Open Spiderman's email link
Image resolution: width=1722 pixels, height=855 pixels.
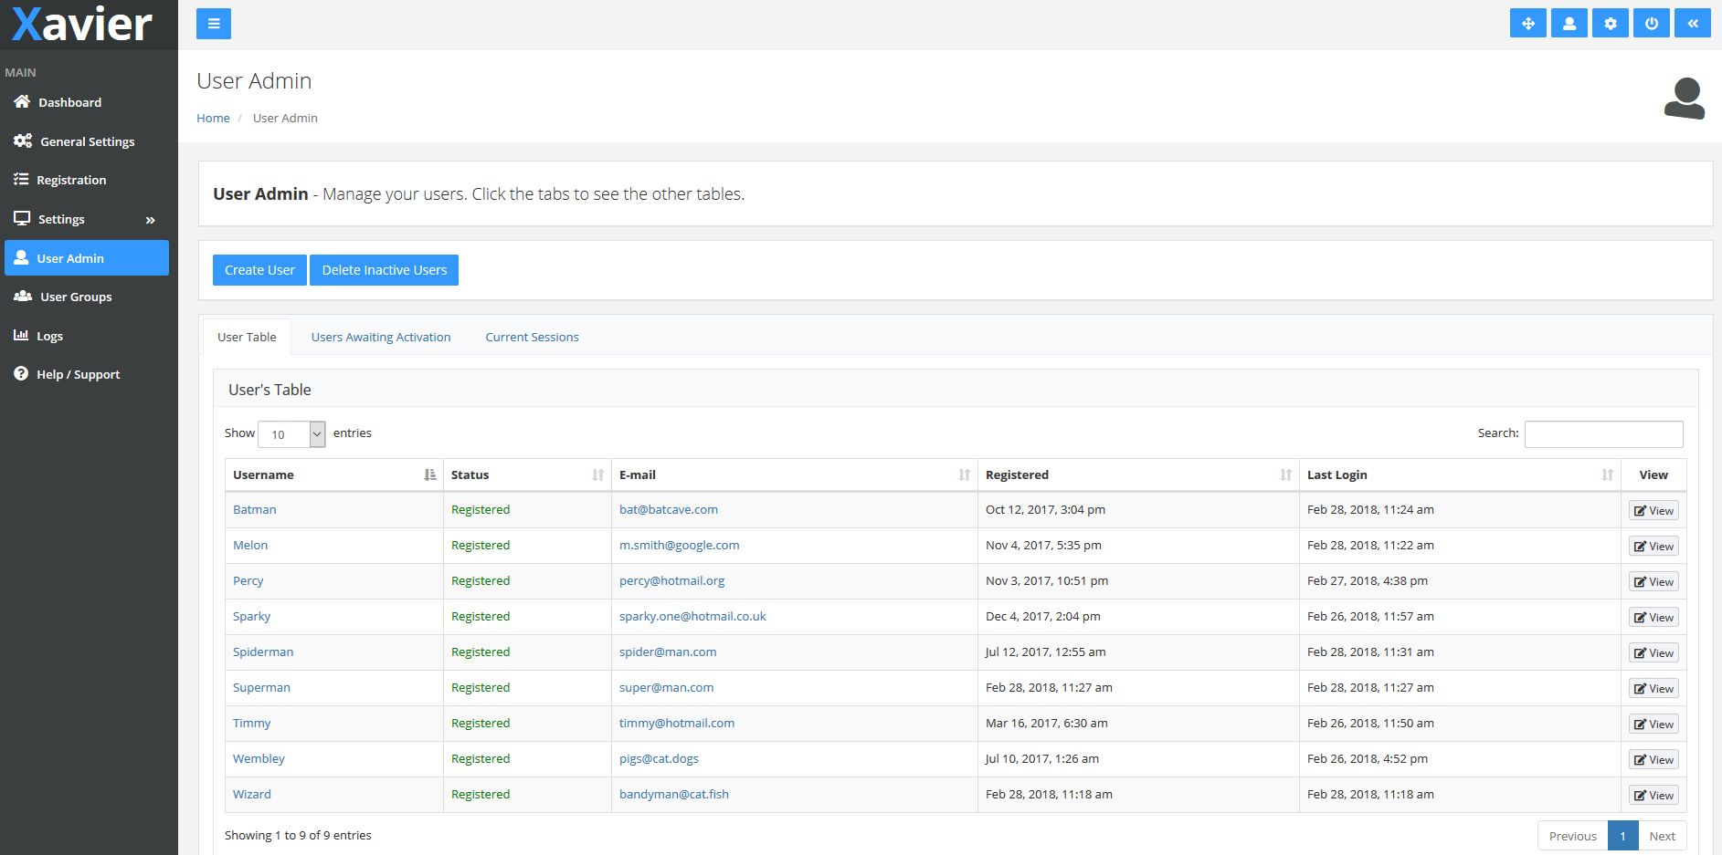pos(667,652)
